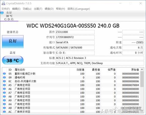146x115 pixels.
Task: Click status orb of row AB
Action: coord(4,108)
